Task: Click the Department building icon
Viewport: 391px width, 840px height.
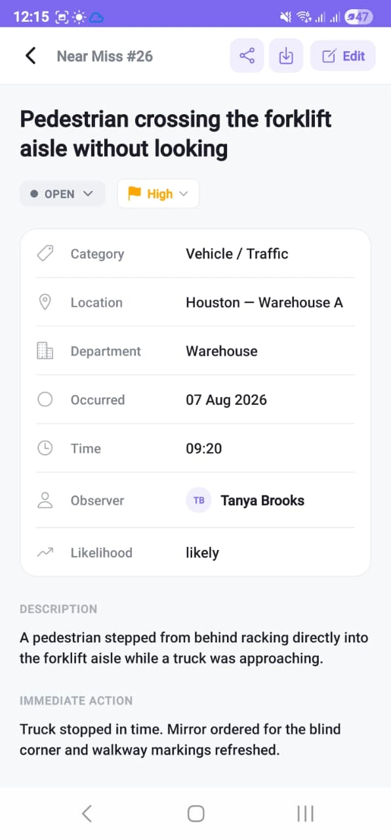Action: (x=45, y=351)
